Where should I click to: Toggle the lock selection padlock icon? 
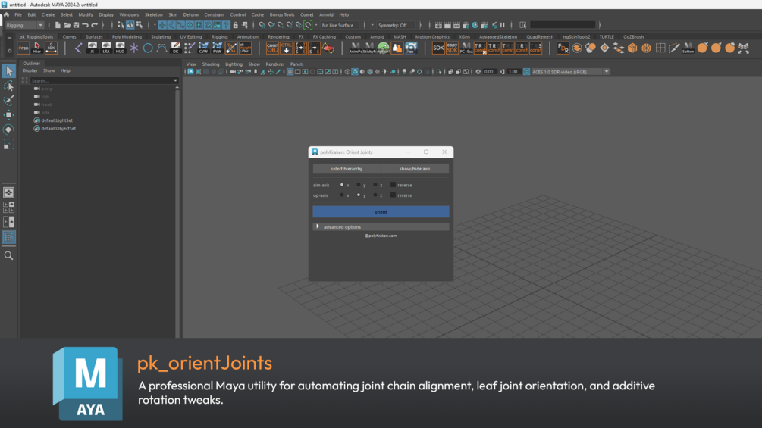coord(236,25)
